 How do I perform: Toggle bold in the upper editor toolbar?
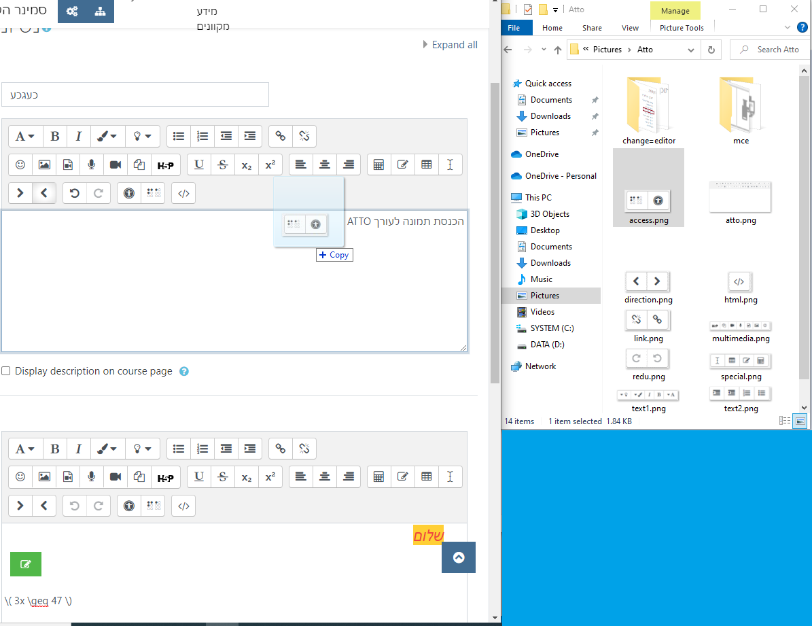pos(55,136)
